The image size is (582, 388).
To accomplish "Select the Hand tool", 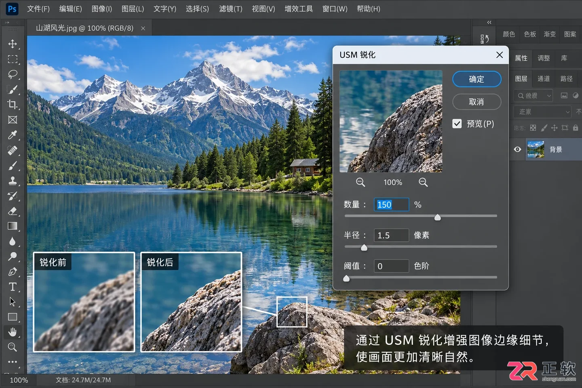I will [x=13, y=332].
